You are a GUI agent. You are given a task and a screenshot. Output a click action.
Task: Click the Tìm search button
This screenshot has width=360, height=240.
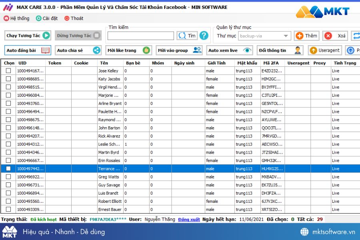(x=187, y=36)
